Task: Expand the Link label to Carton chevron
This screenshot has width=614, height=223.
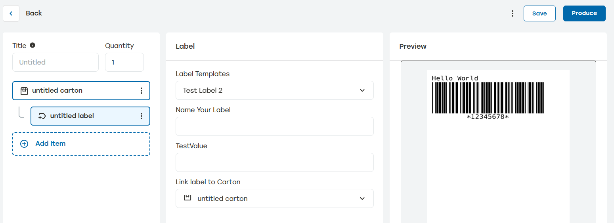Action: click(362, 198)
